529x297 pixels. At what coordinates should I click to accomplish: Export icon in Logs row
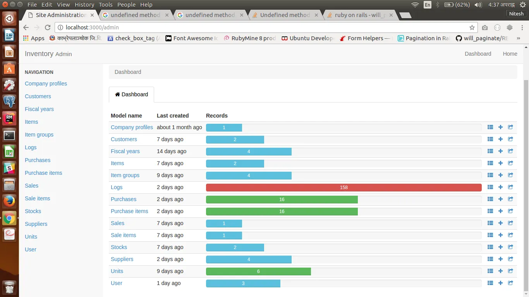tap(510, 187)
